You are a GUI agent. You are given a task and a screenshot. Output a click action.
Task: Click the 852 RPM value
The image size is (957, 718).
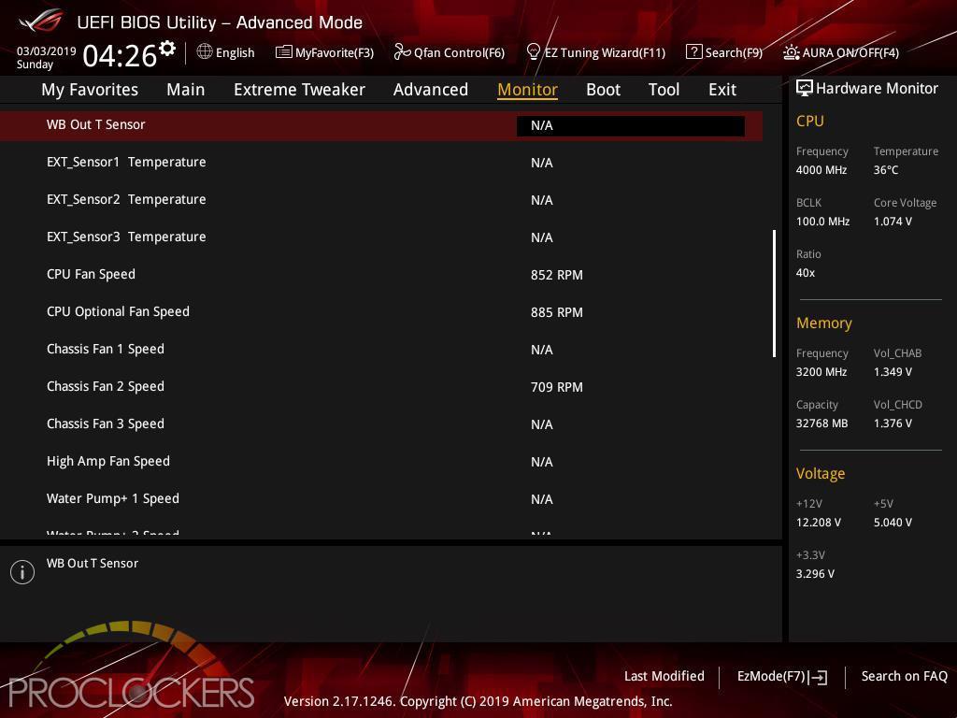557,276
